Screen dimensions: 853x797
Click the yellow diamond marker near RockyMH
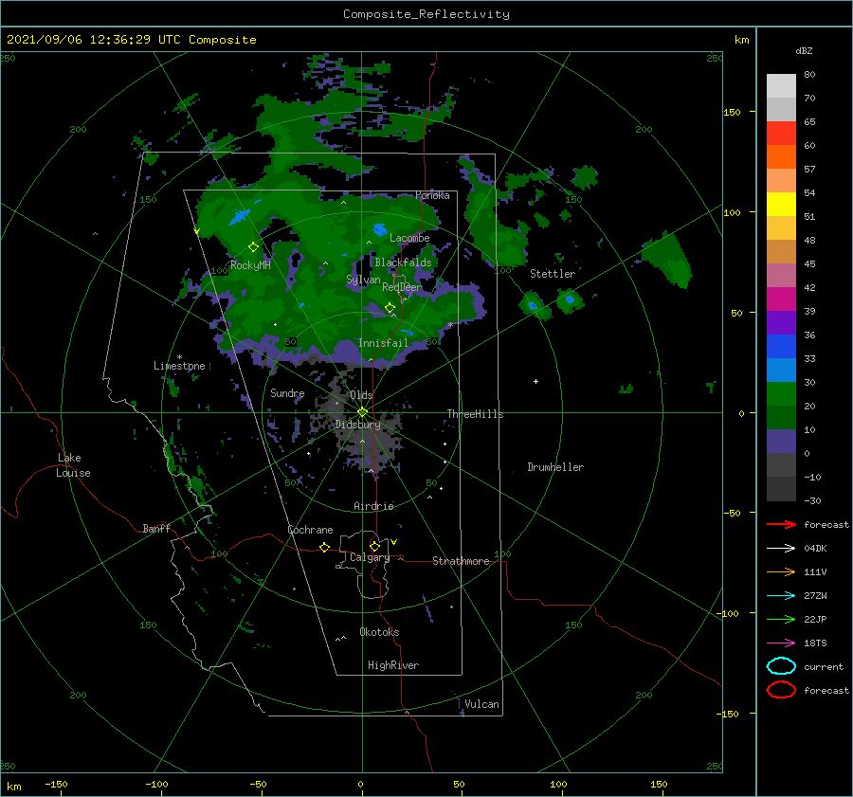coord(253,247)
